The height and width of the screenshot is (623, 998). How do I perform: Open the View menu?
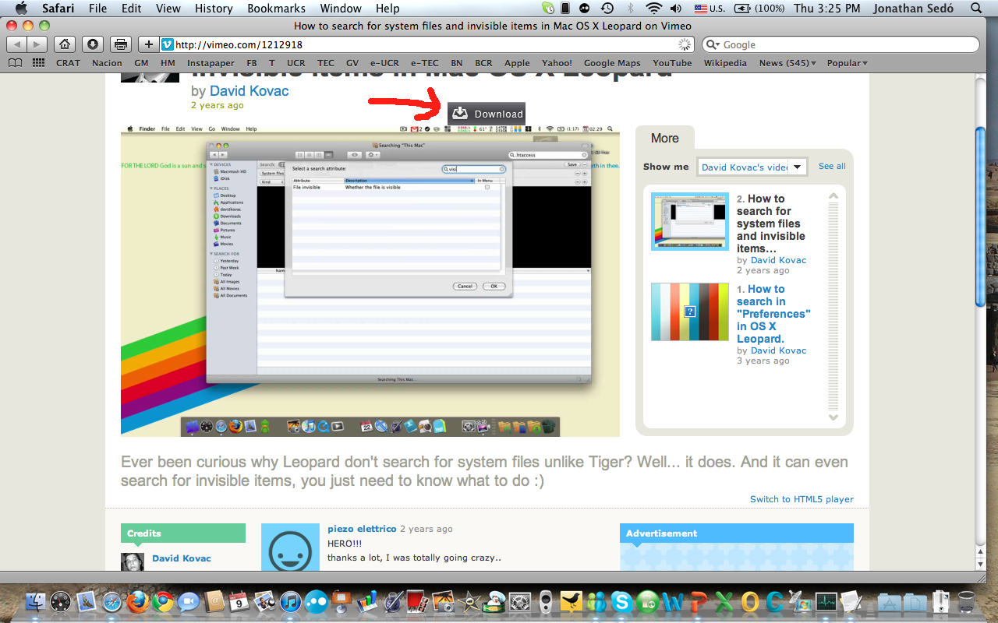coord(168,9)
